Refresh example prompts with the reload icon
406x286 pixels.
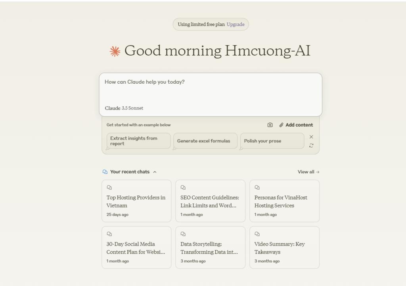click(x=311, y=146)
